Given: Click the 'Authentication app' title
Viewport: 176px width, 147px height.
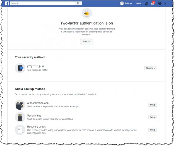Looking at the screenshot, I should coord(38,103).
